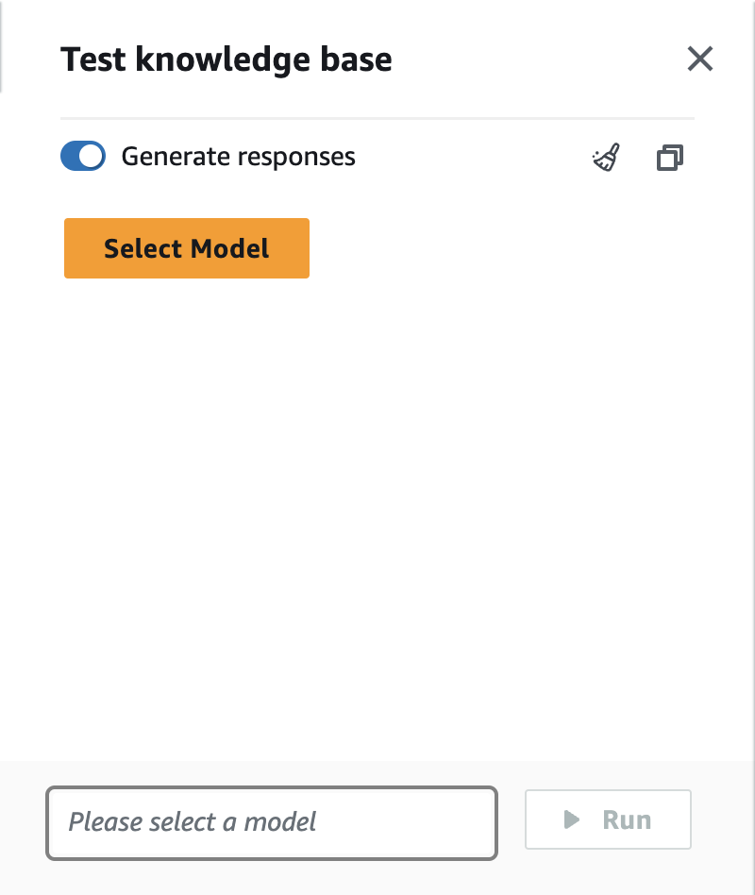
Task: Click the overlapping squares icon
Action: (x=669, y=158)
